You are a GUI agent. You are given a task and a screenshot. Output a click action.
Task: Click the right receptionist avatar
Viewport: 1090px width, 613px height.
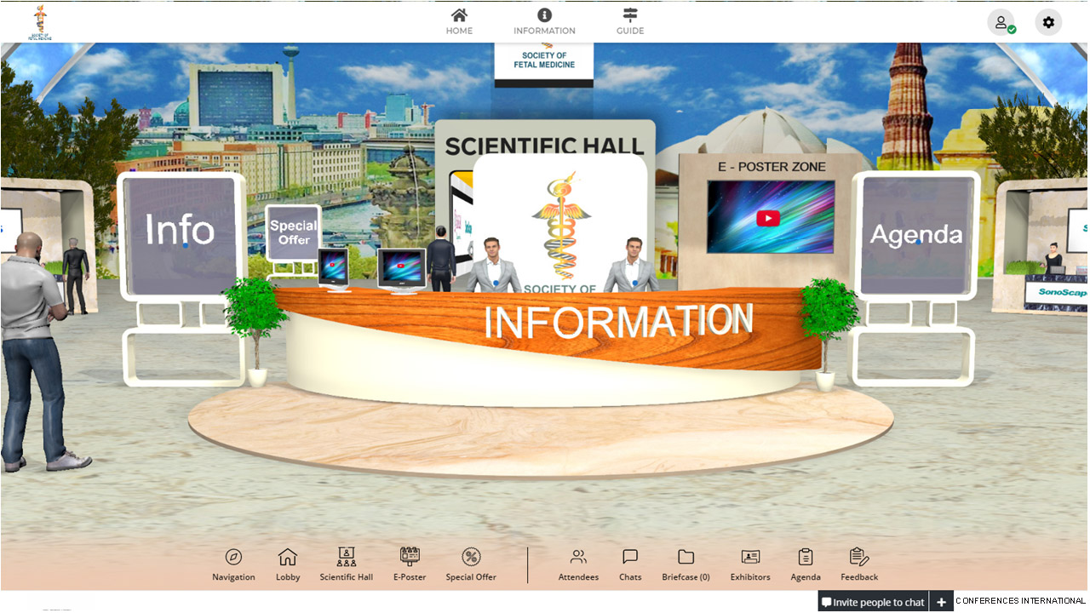632,265
